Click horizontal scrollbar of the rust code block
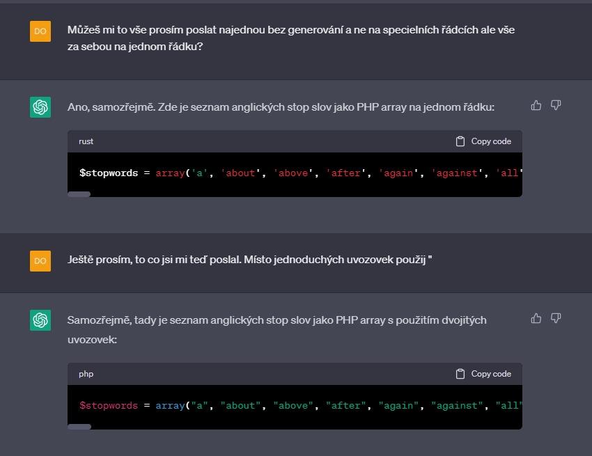The height and width of the screenshot is (456, 592). pyautogui.click(x=79, y=194)
